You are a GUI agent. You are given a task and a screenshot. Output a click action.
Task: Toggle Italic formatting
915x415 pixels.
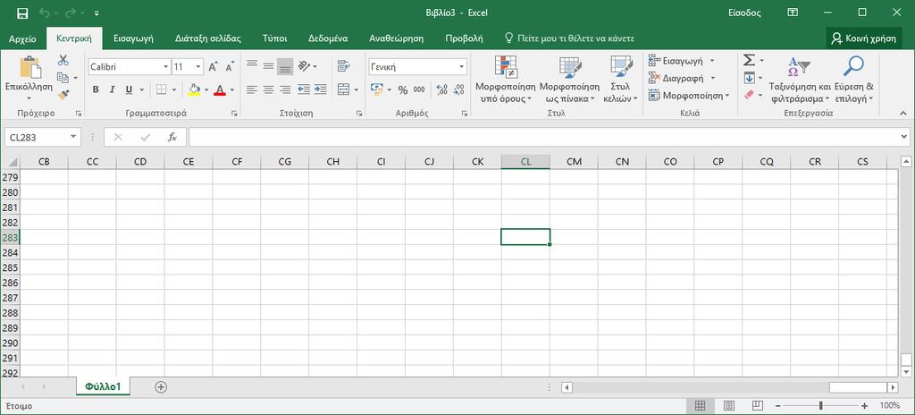(112, 89)
